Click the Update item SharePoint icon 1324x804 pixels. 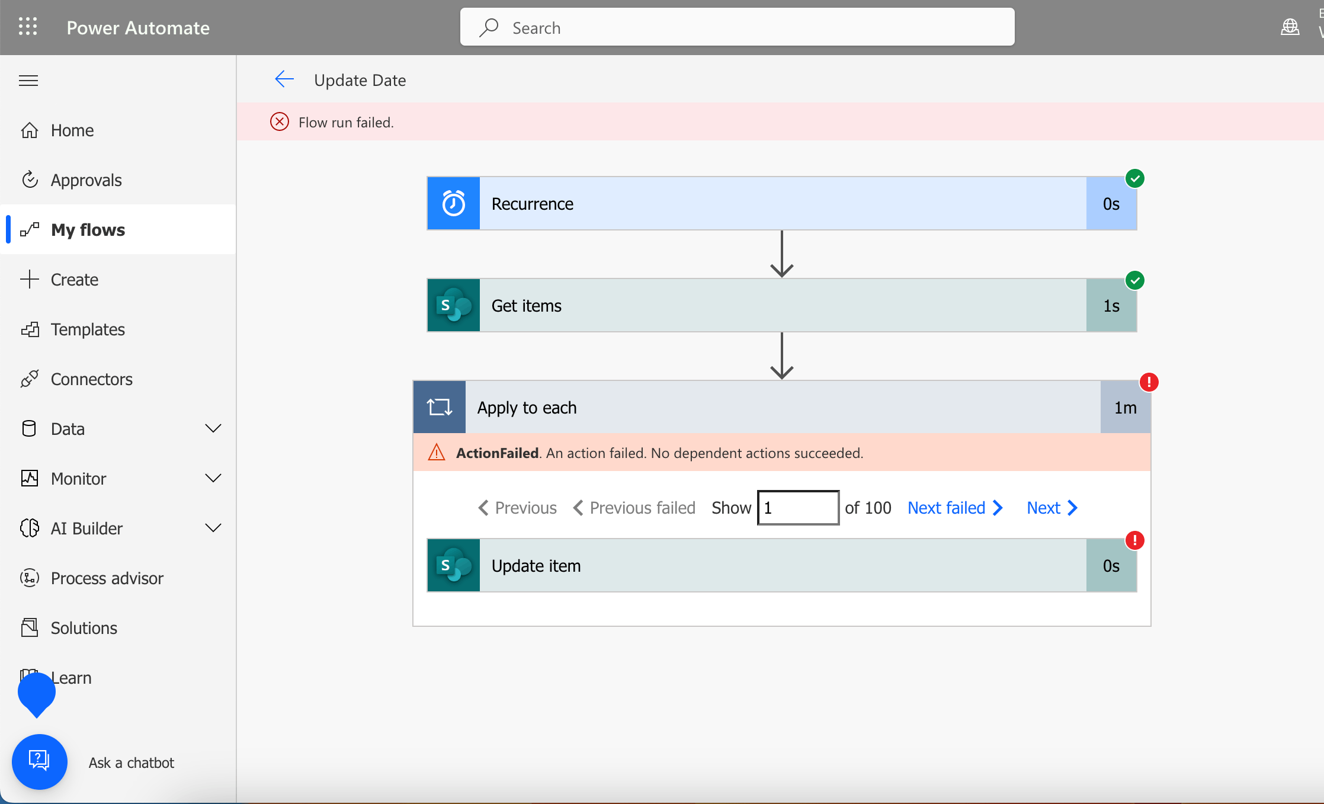pos(454,566)
